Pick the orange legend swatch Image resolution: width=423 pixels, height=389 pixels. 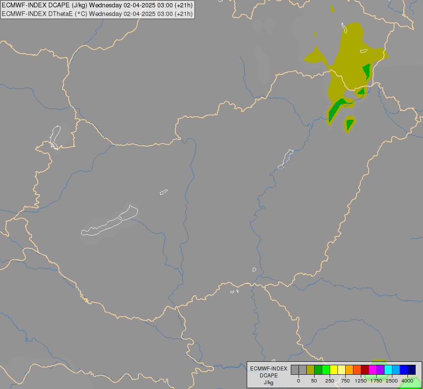350,370
